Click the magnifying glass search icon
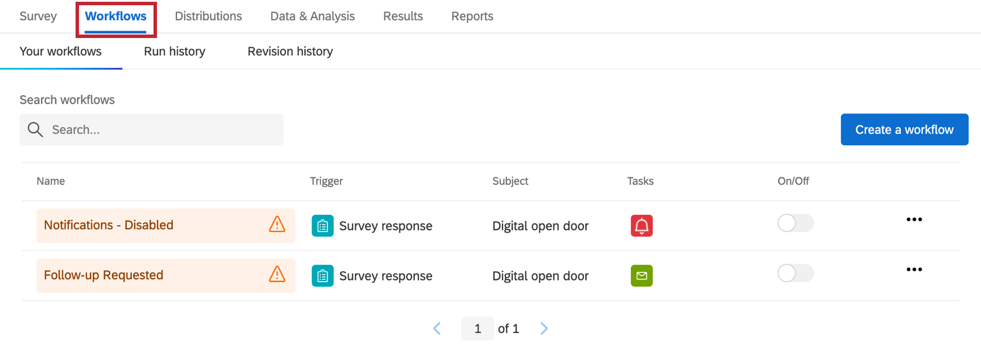The image size is (981, 349). coord(35,130)
